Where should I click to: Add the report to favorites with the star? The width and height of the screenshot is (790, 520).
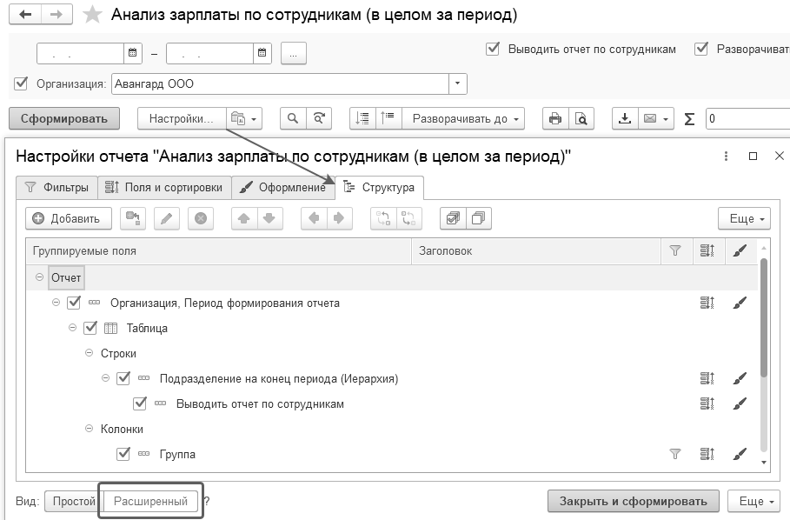point(92,15)
